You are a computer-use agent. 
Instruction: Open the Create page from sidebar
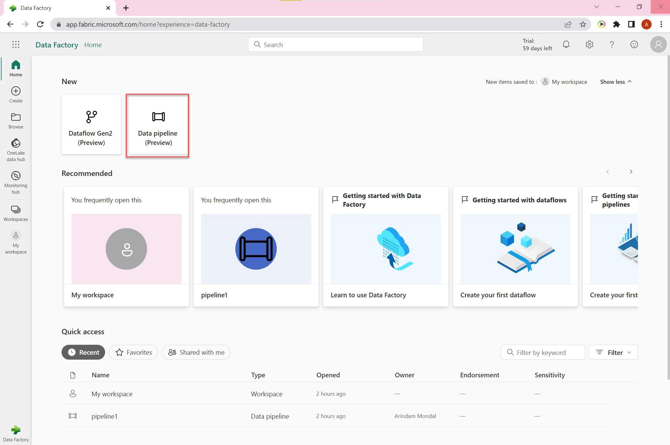tap(16, 95)
